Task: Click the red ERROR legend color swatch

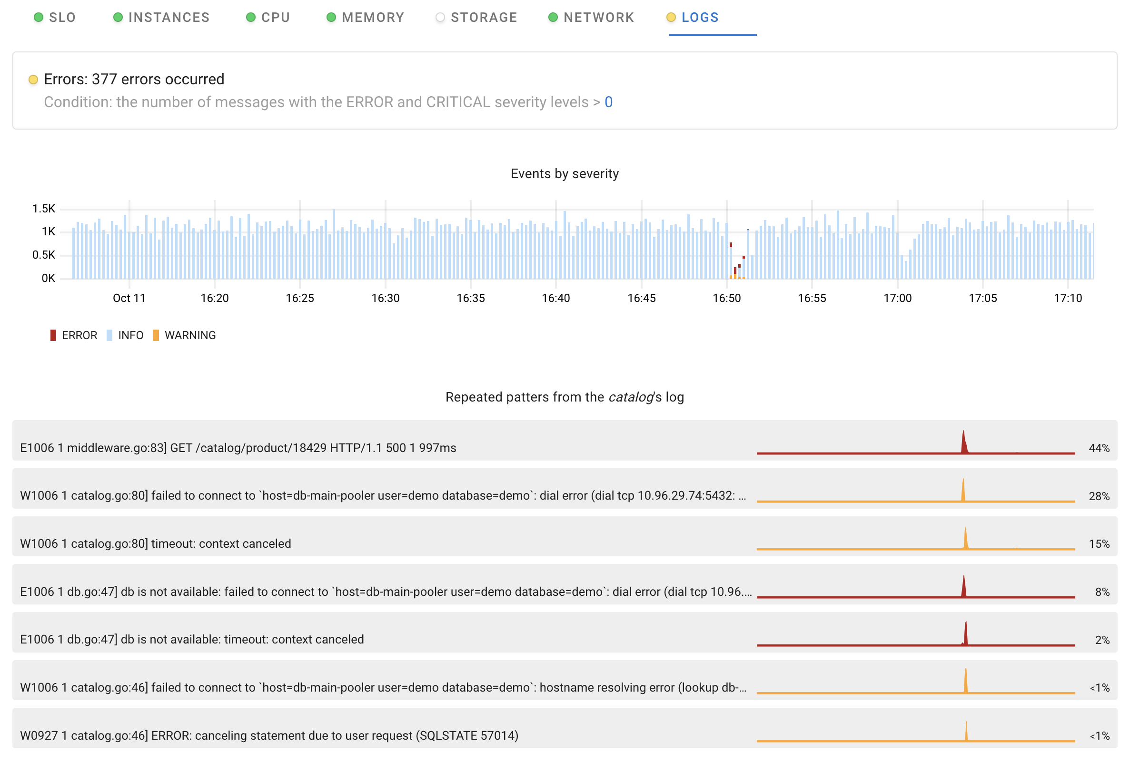Action: point(53,335)
